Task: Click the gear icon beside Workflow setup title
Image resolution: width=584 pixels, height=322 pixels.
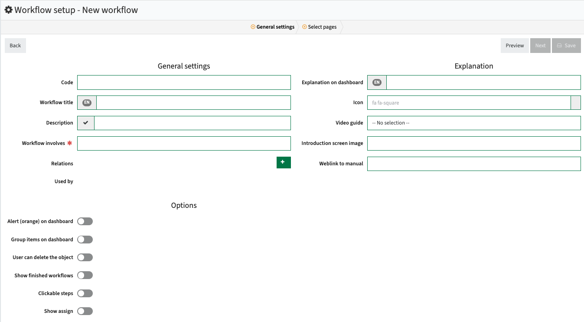Action: click(8, 10)
